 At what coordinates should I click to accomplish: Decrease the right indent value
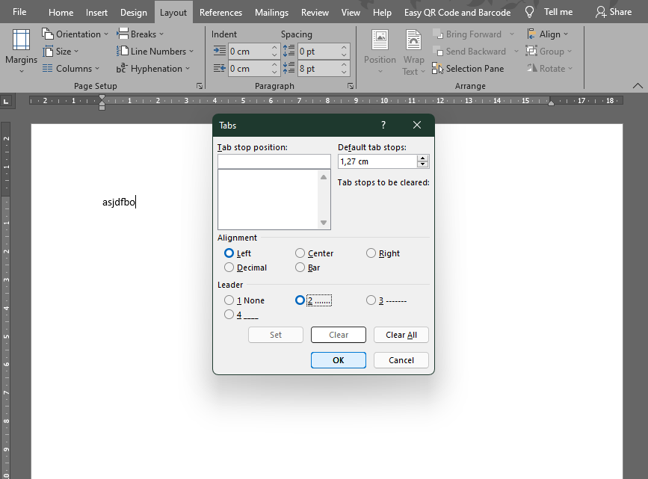[x=274, y=72]
